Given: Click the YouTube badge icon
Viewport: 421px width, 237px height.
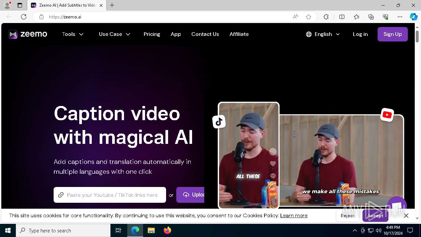Looking at the screenshot, I should 387,115.
